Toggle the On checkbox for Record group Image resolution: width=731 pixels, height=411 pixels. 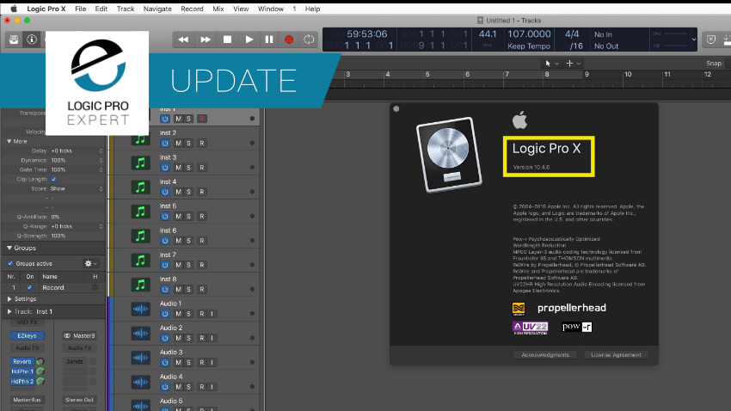pos(29,287)
